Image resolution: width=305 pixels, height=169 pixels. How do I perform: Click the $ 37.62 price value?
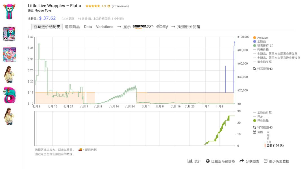(x=47, y=18)
